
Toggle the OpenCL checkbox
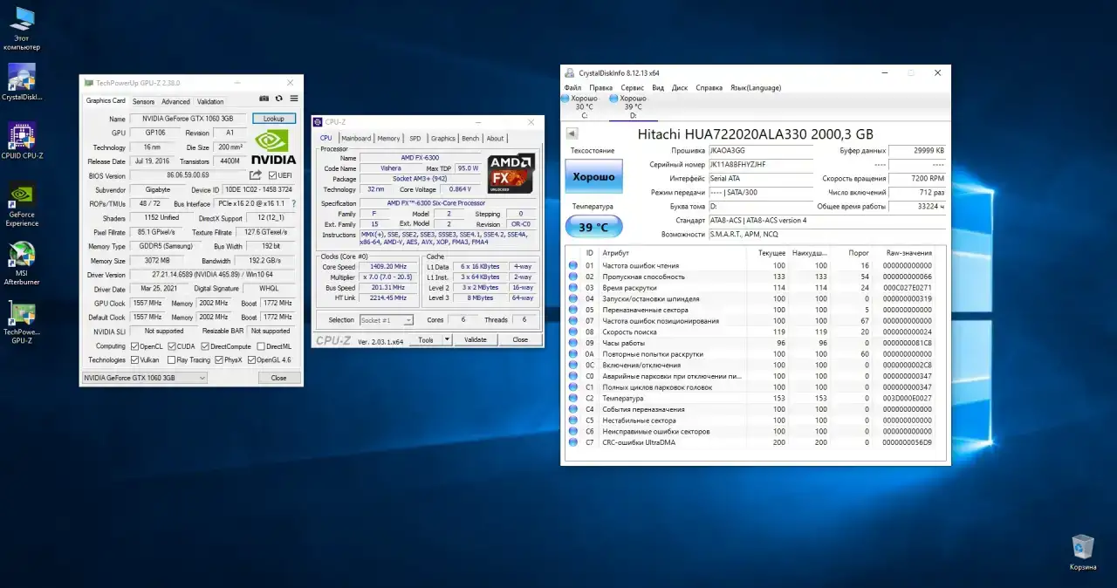(x=134, y=346)
